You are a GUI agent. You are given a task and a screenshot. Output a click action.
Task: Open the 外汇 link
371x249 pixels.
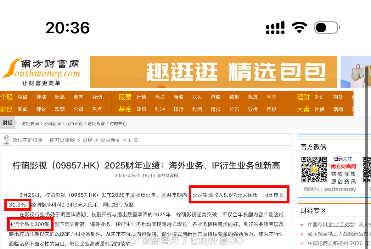(x=320, y=97)
